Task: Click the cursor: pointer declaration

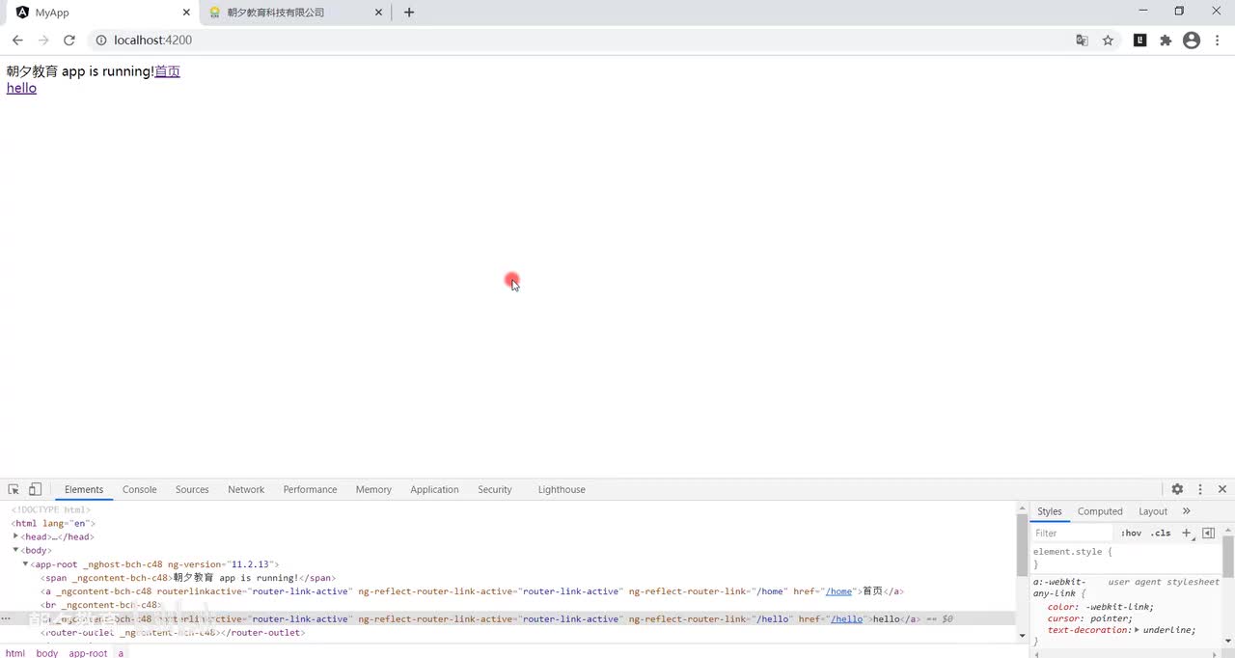Action: (x=1090, y=618)
